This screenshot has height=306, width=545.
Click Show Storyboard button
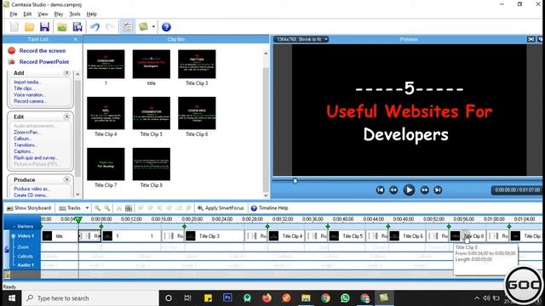coord(29,207)
